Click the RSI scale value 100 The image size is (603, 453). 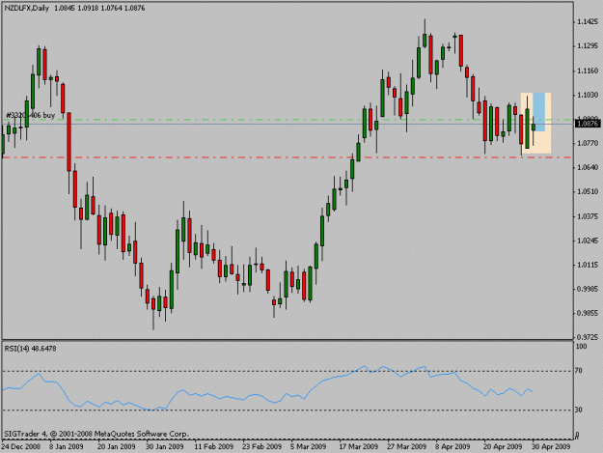(581, 347)
